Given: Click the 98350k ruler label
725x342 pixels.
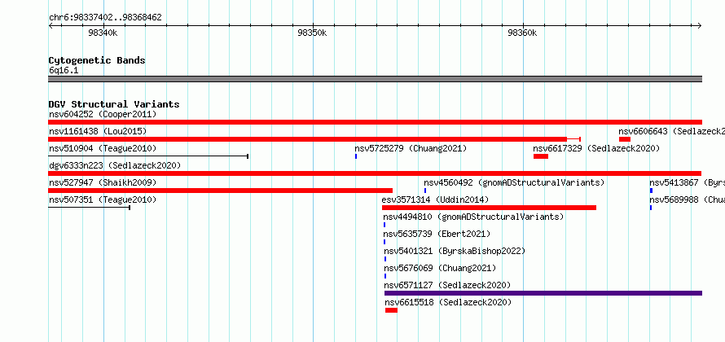Looking at the screenshot, I should [x=313, y=33].
